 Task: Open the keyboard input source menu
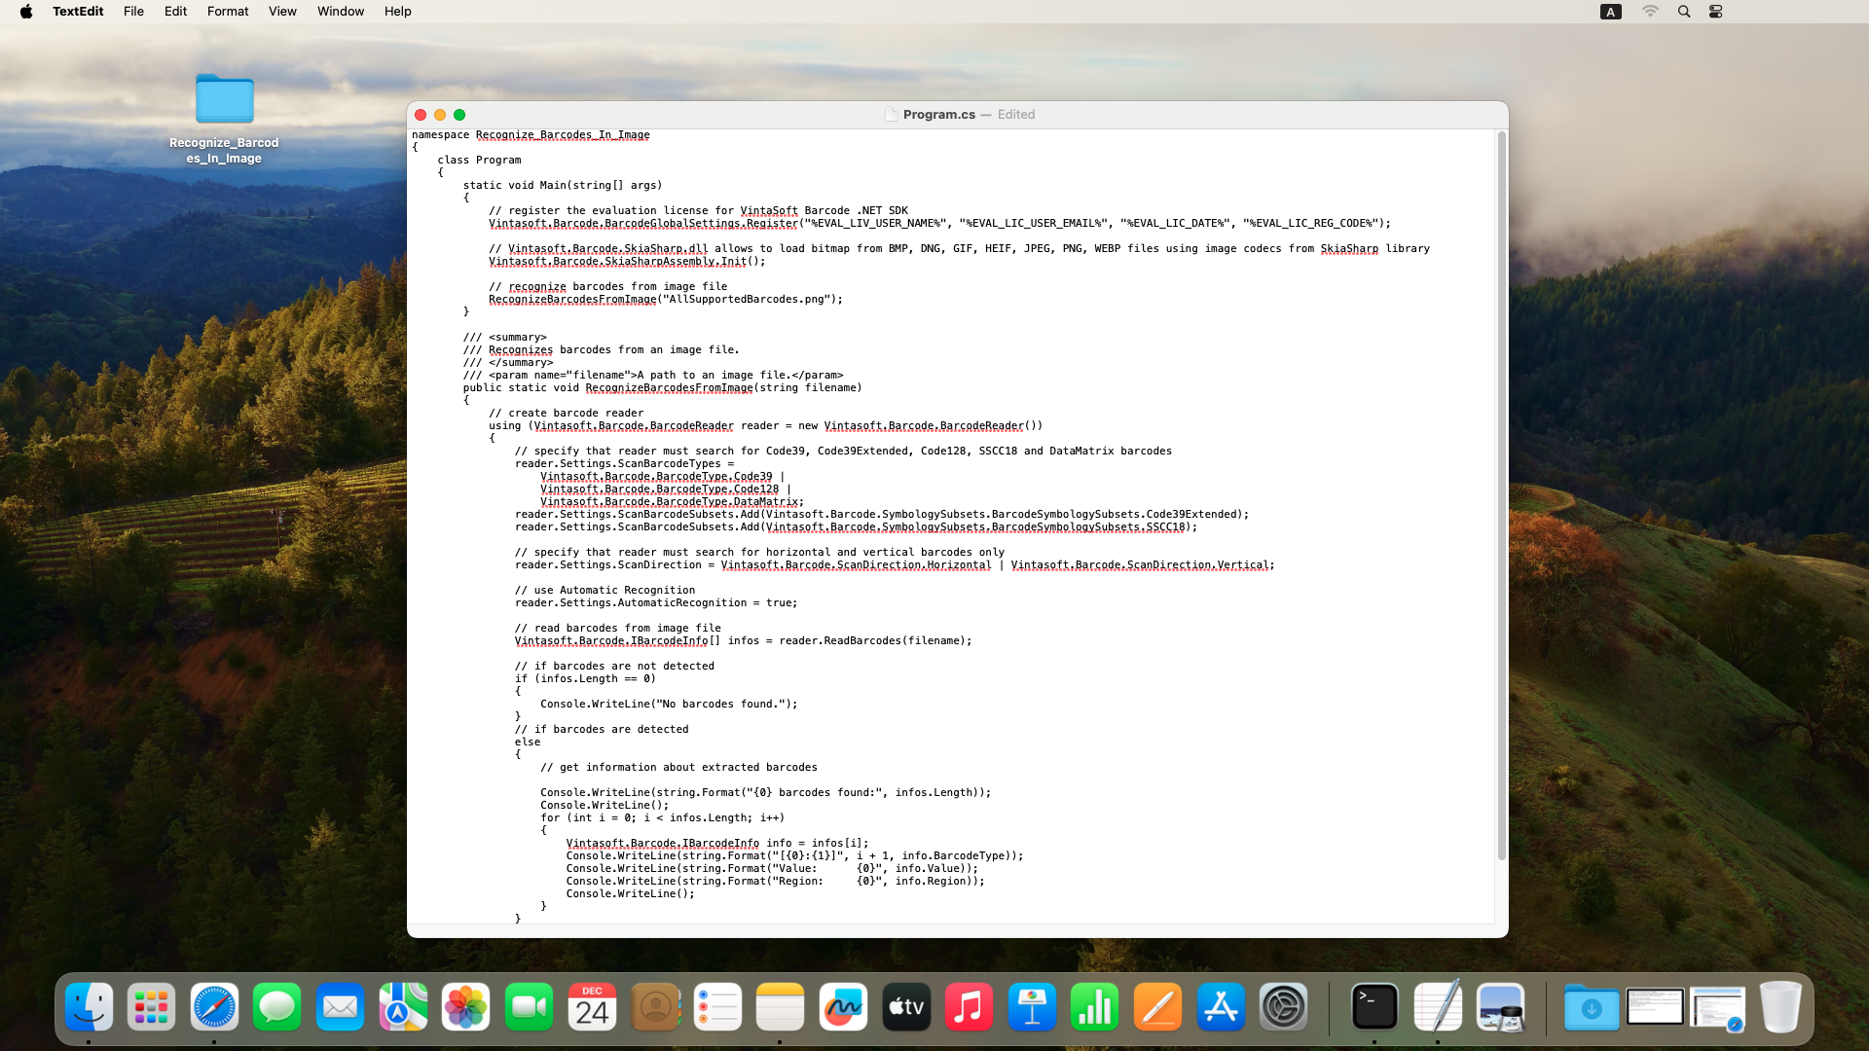[x=1611, y=12]
